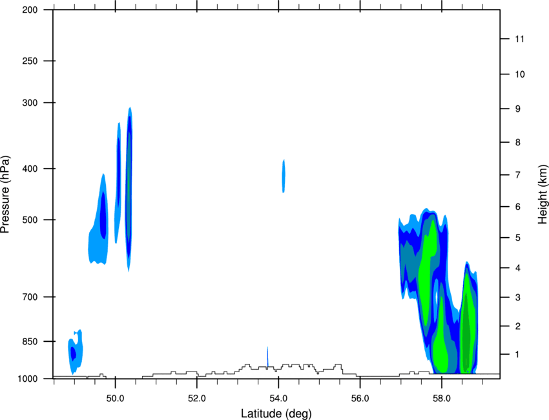Click the 11 km height label

tap(519, 39)
